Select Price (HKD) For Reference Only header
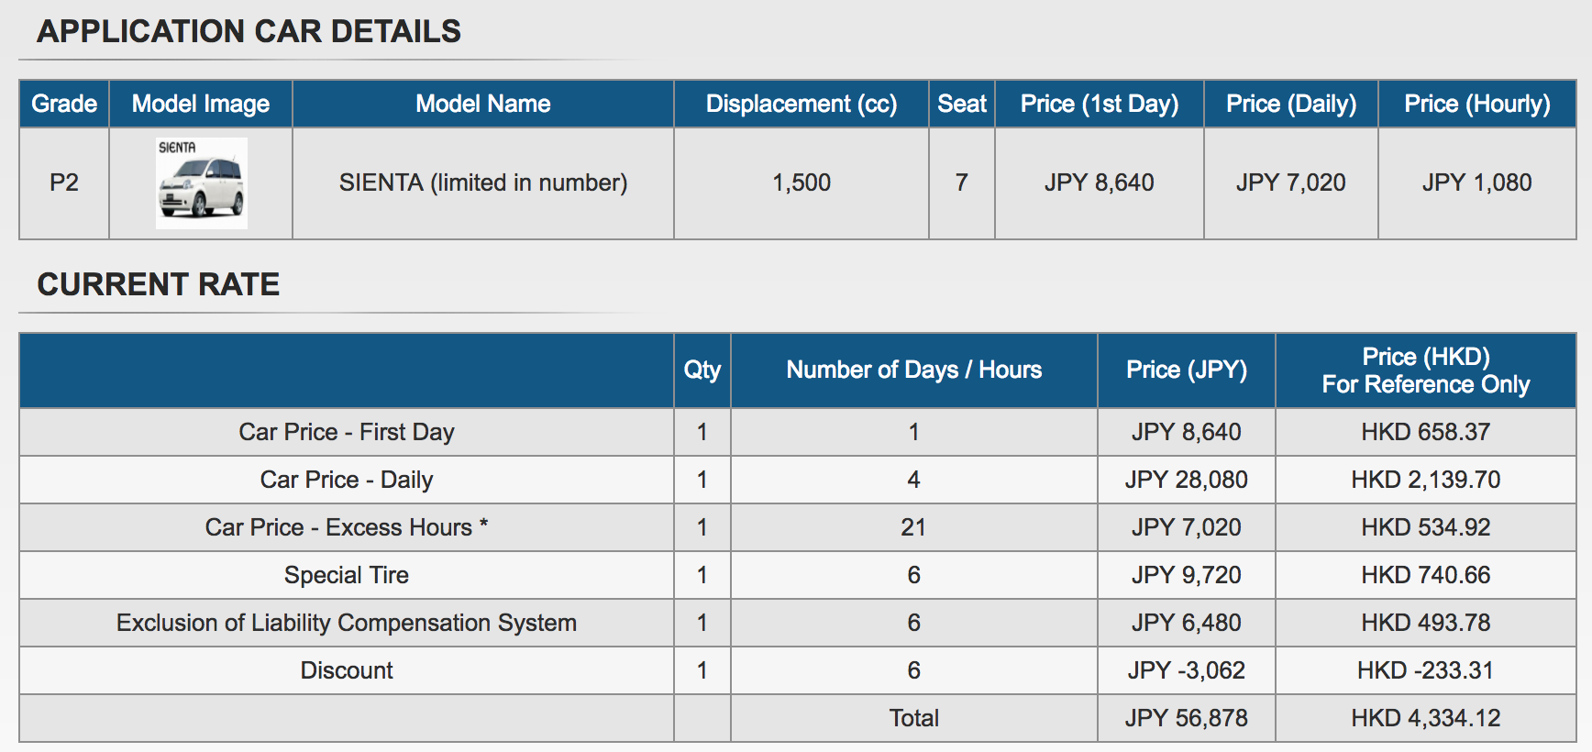The width and height of the screenshot is (1592, 752). point(1426,370)
